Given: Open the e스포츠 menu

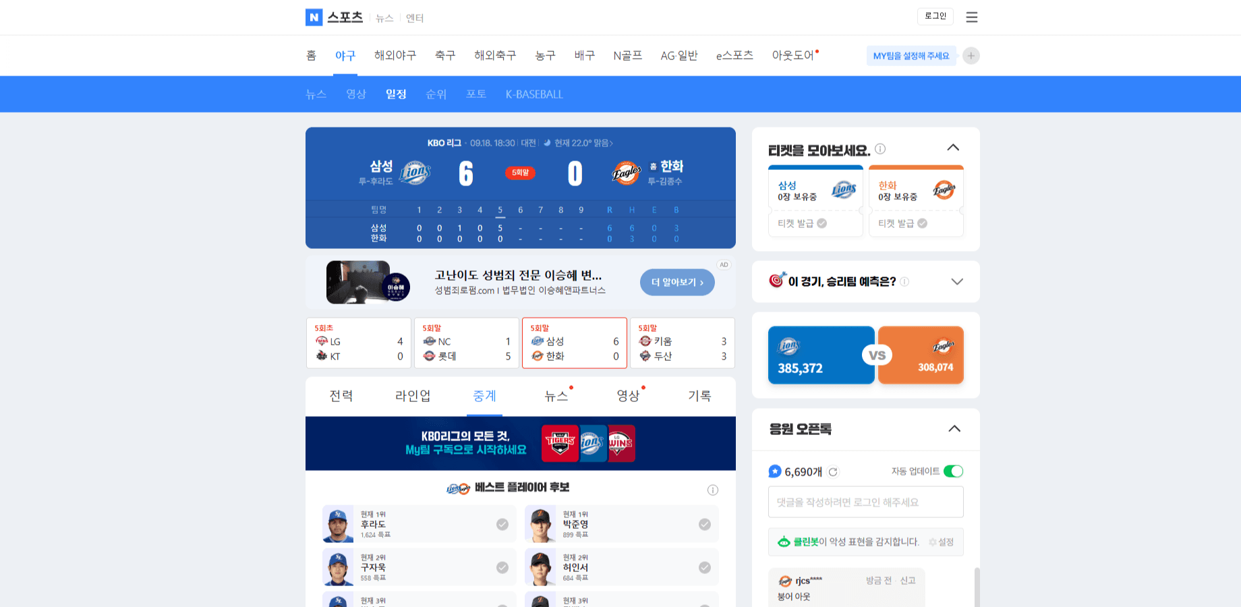Looking at the screenshot, I should pos(734,55).
